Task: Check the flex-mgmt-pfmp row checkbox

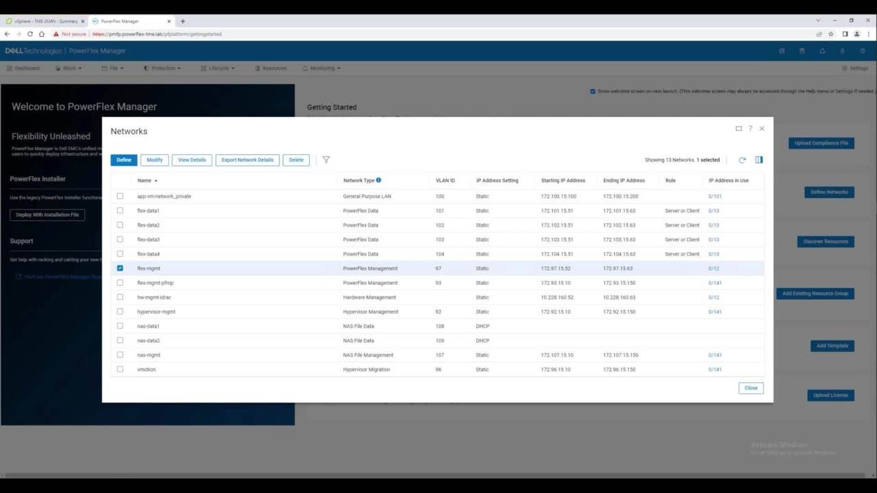Action: coord(120,283)
